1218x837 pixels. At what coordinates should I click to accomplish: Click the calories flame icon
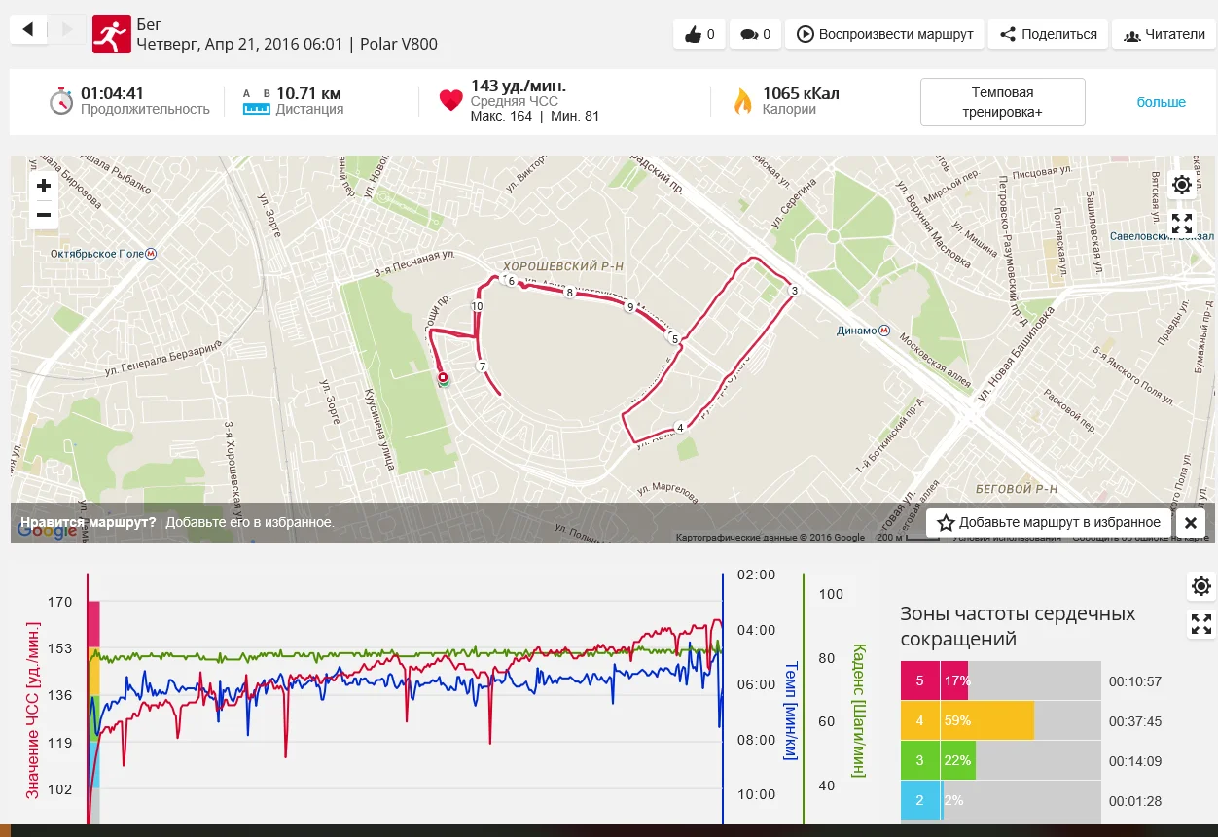click(x=742, y=101)
